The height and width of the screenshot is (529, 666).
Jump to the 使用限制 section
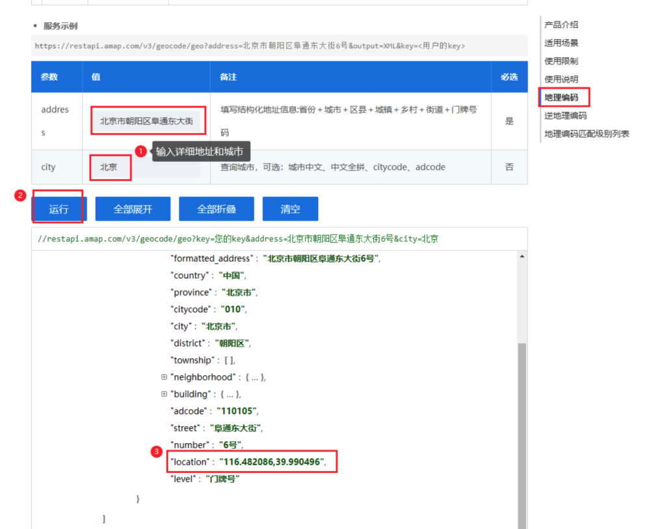[561, 61]
